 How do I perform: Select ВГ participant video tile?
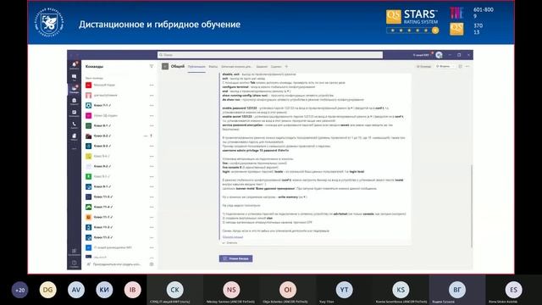coord(457,290)
